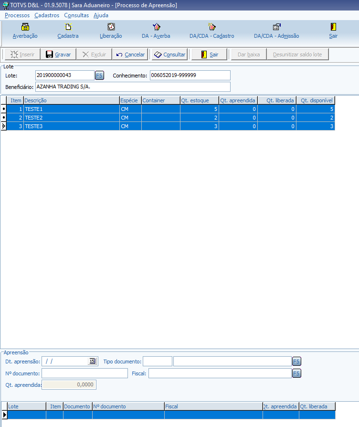Click the F5 lookup next to Fiscal field
The width and height of the screenshot is (359, 427).
pyautogui.click(x=296, y=373)
